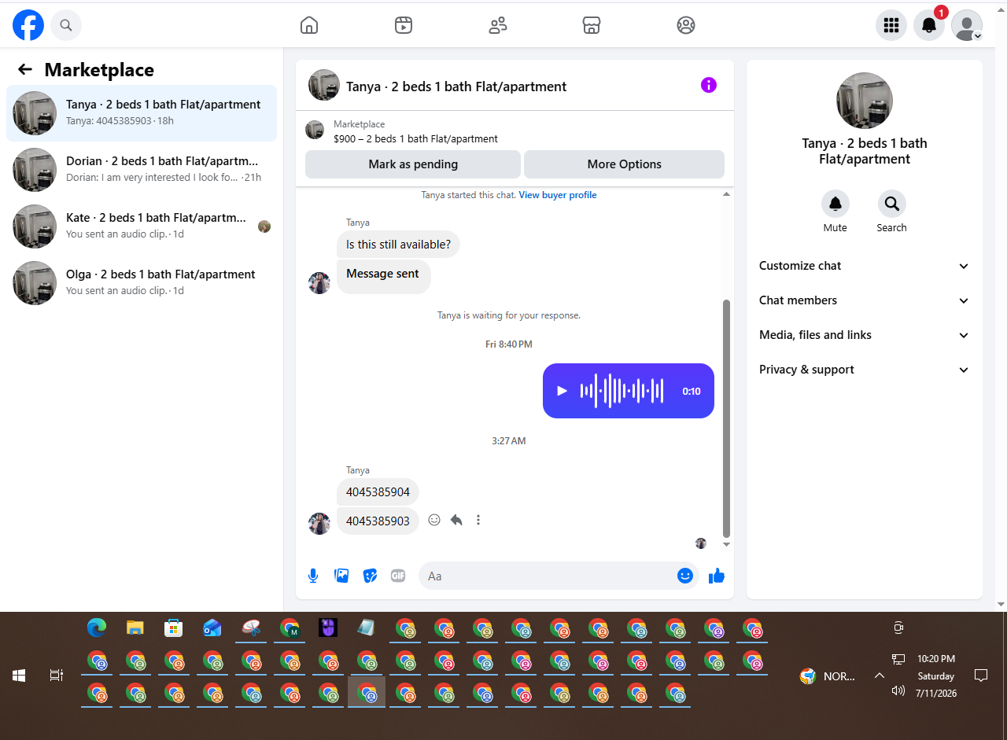Image resolution: width=1007 pixels, height=740 pixels.
Task: Open Outlook from the taskbar
Action: (x=212, y=628)
